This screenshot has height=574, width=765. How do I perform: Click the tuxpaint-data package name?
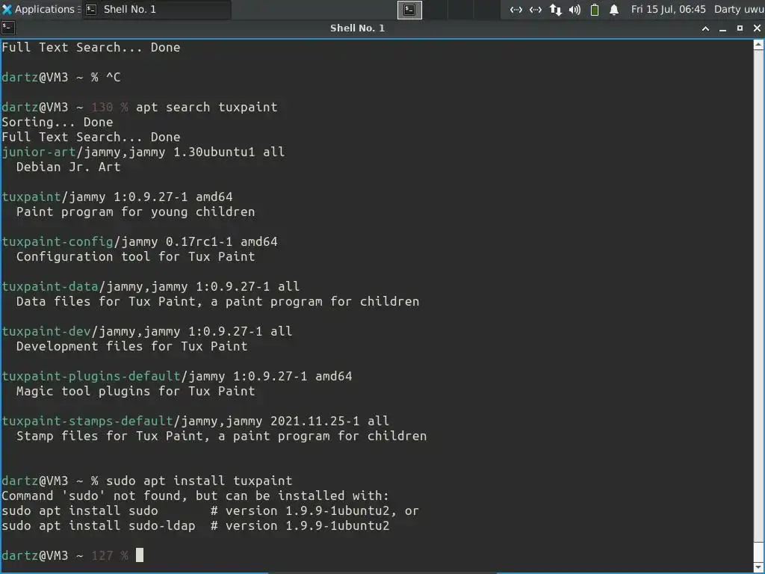coord(50,286)
